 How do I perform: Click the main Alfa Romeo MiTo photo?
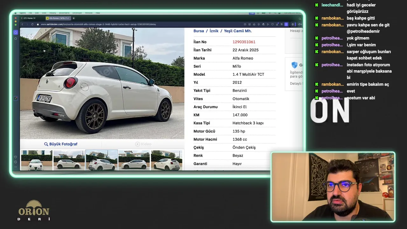(x=102, y=83)
